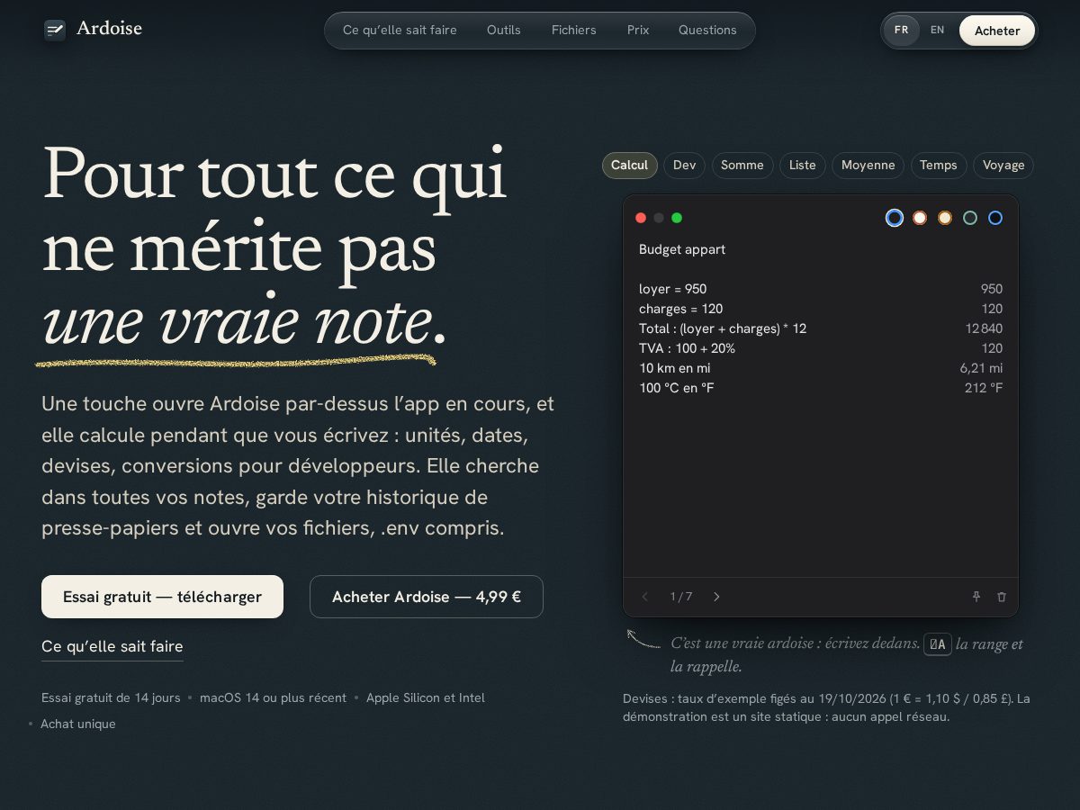Choose the white theme swatch with the red ring

pyautogui.click(x=920, y=218)
